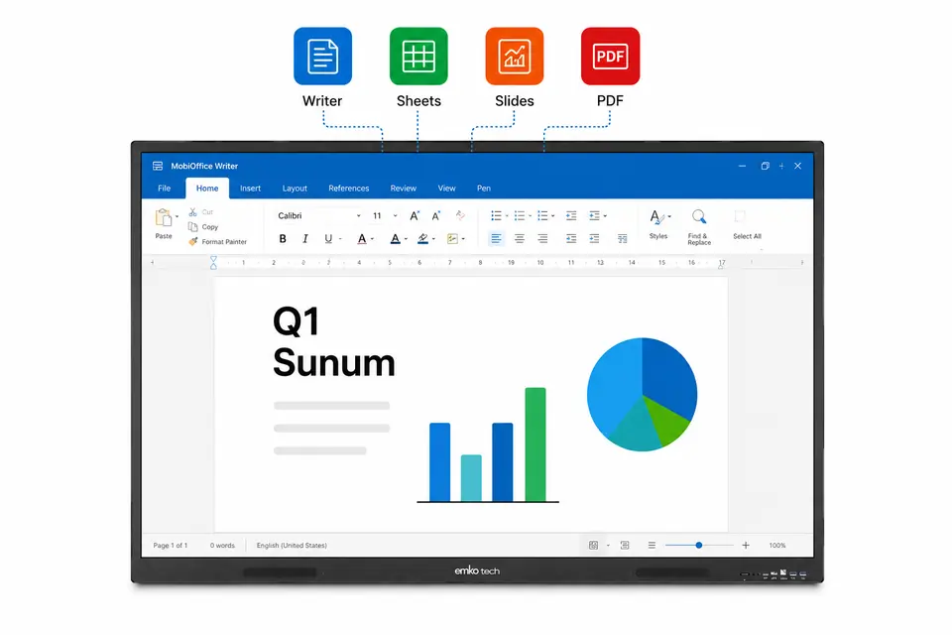The image size is (952, 635).
Task: Click the page layout view icon in status bar
Action: pyautogui.click(x=593, y=546)
